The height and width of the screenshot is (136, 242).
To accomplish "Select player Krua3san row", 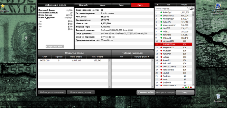I will [173, 51].
